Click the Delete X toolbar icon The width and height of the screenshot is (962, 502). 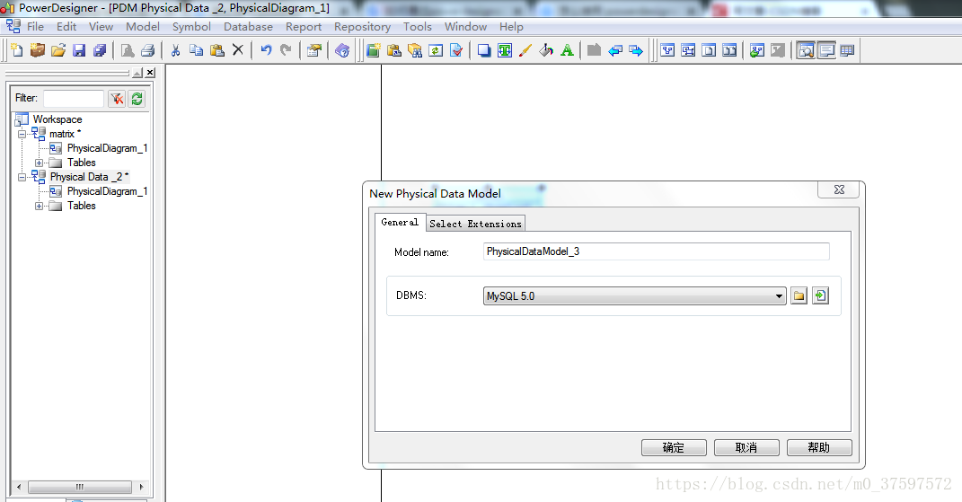coord(238,50)
